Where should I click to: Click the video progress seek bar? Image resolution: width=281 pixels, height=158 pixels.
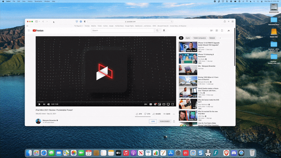pos(106,102)
